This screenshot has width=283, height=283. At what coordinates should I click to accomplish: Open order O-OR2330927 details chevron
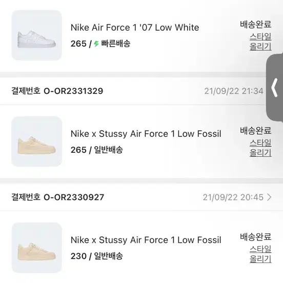pos(269,197)
